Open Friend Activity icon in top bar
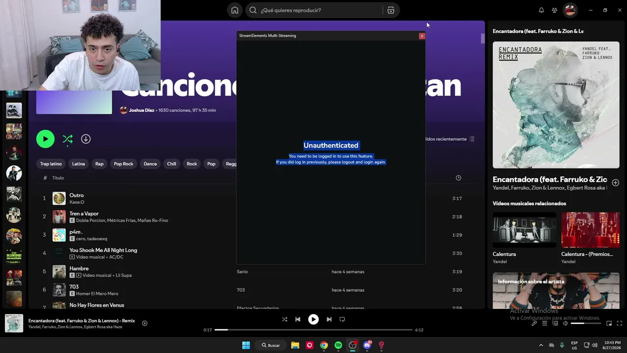Viewport: 627px width, 353px height. (554, 10)
